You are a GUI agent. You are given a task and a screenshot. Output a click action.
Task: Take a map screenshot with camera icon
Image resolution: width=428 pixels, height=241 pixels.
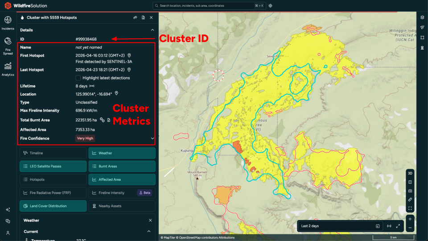pos(410,191)
